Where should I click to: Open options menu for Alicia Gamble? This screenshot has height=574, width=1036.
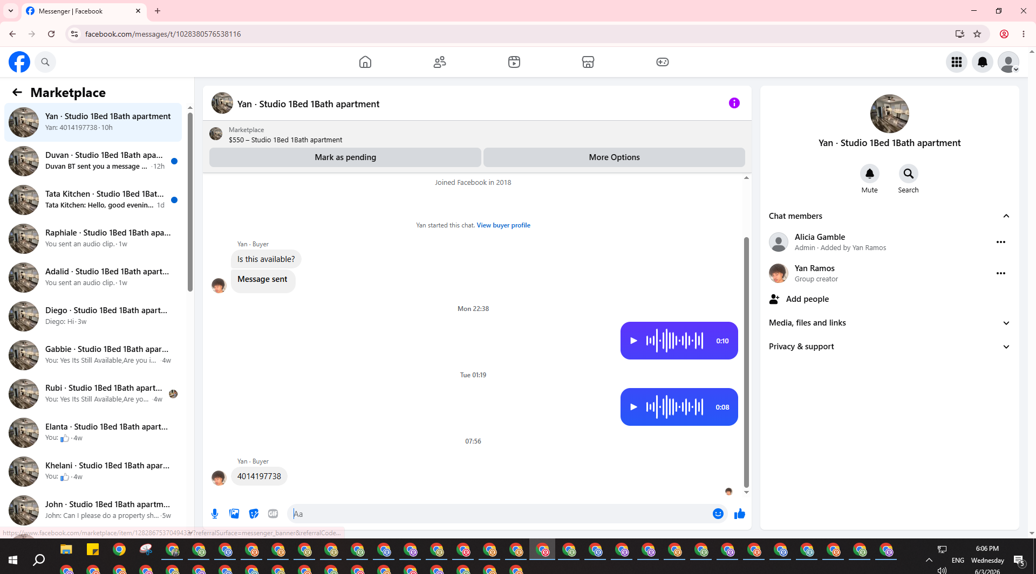click(1001, 242)
